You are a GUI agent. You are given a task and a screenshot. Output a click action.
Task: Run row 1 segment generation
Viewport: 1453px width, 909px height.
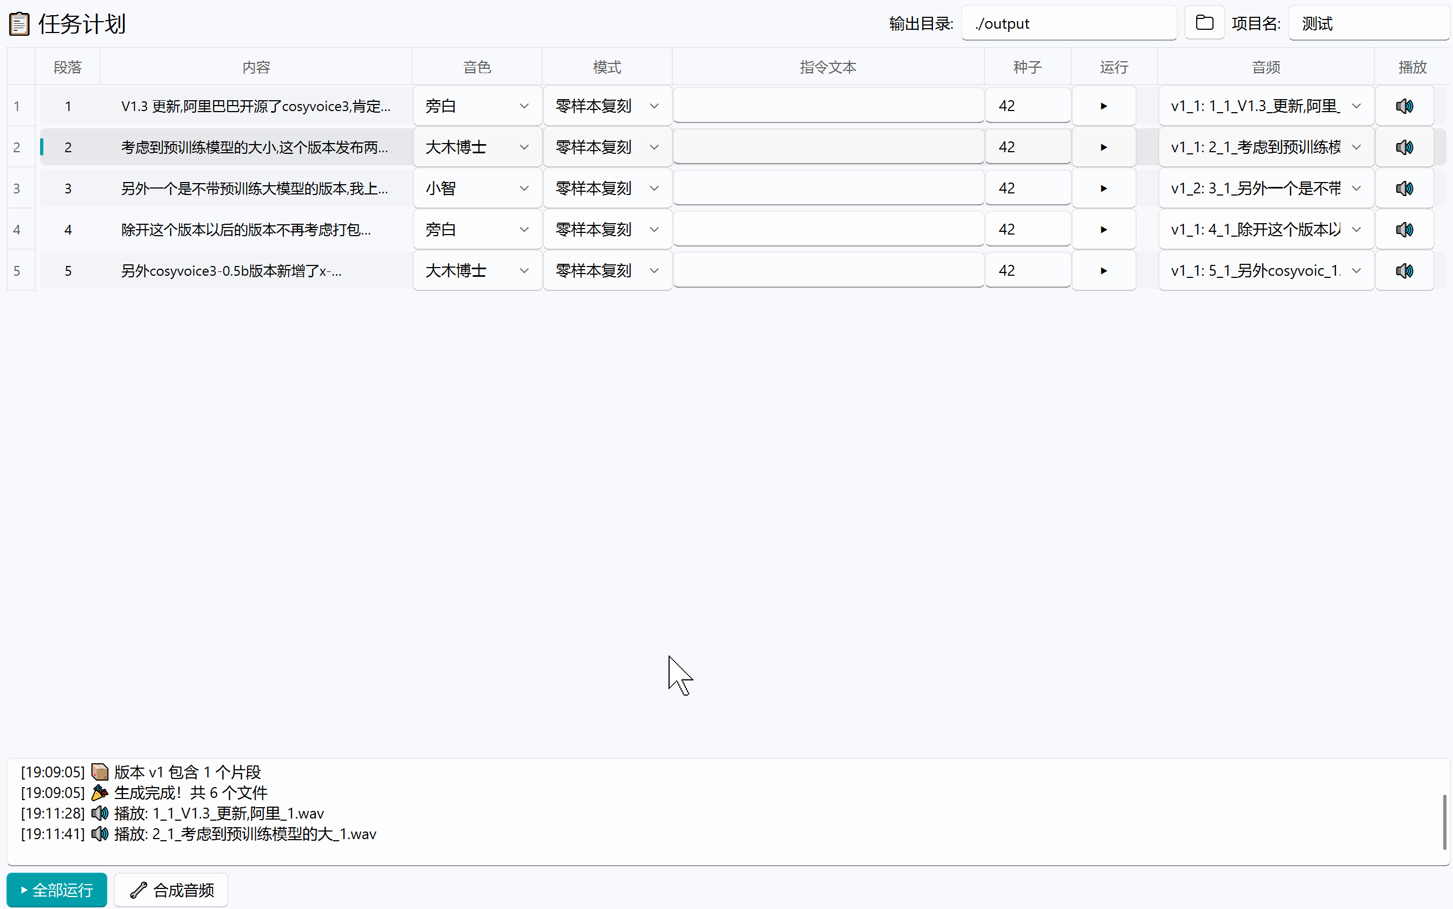tap(1103, 106)
